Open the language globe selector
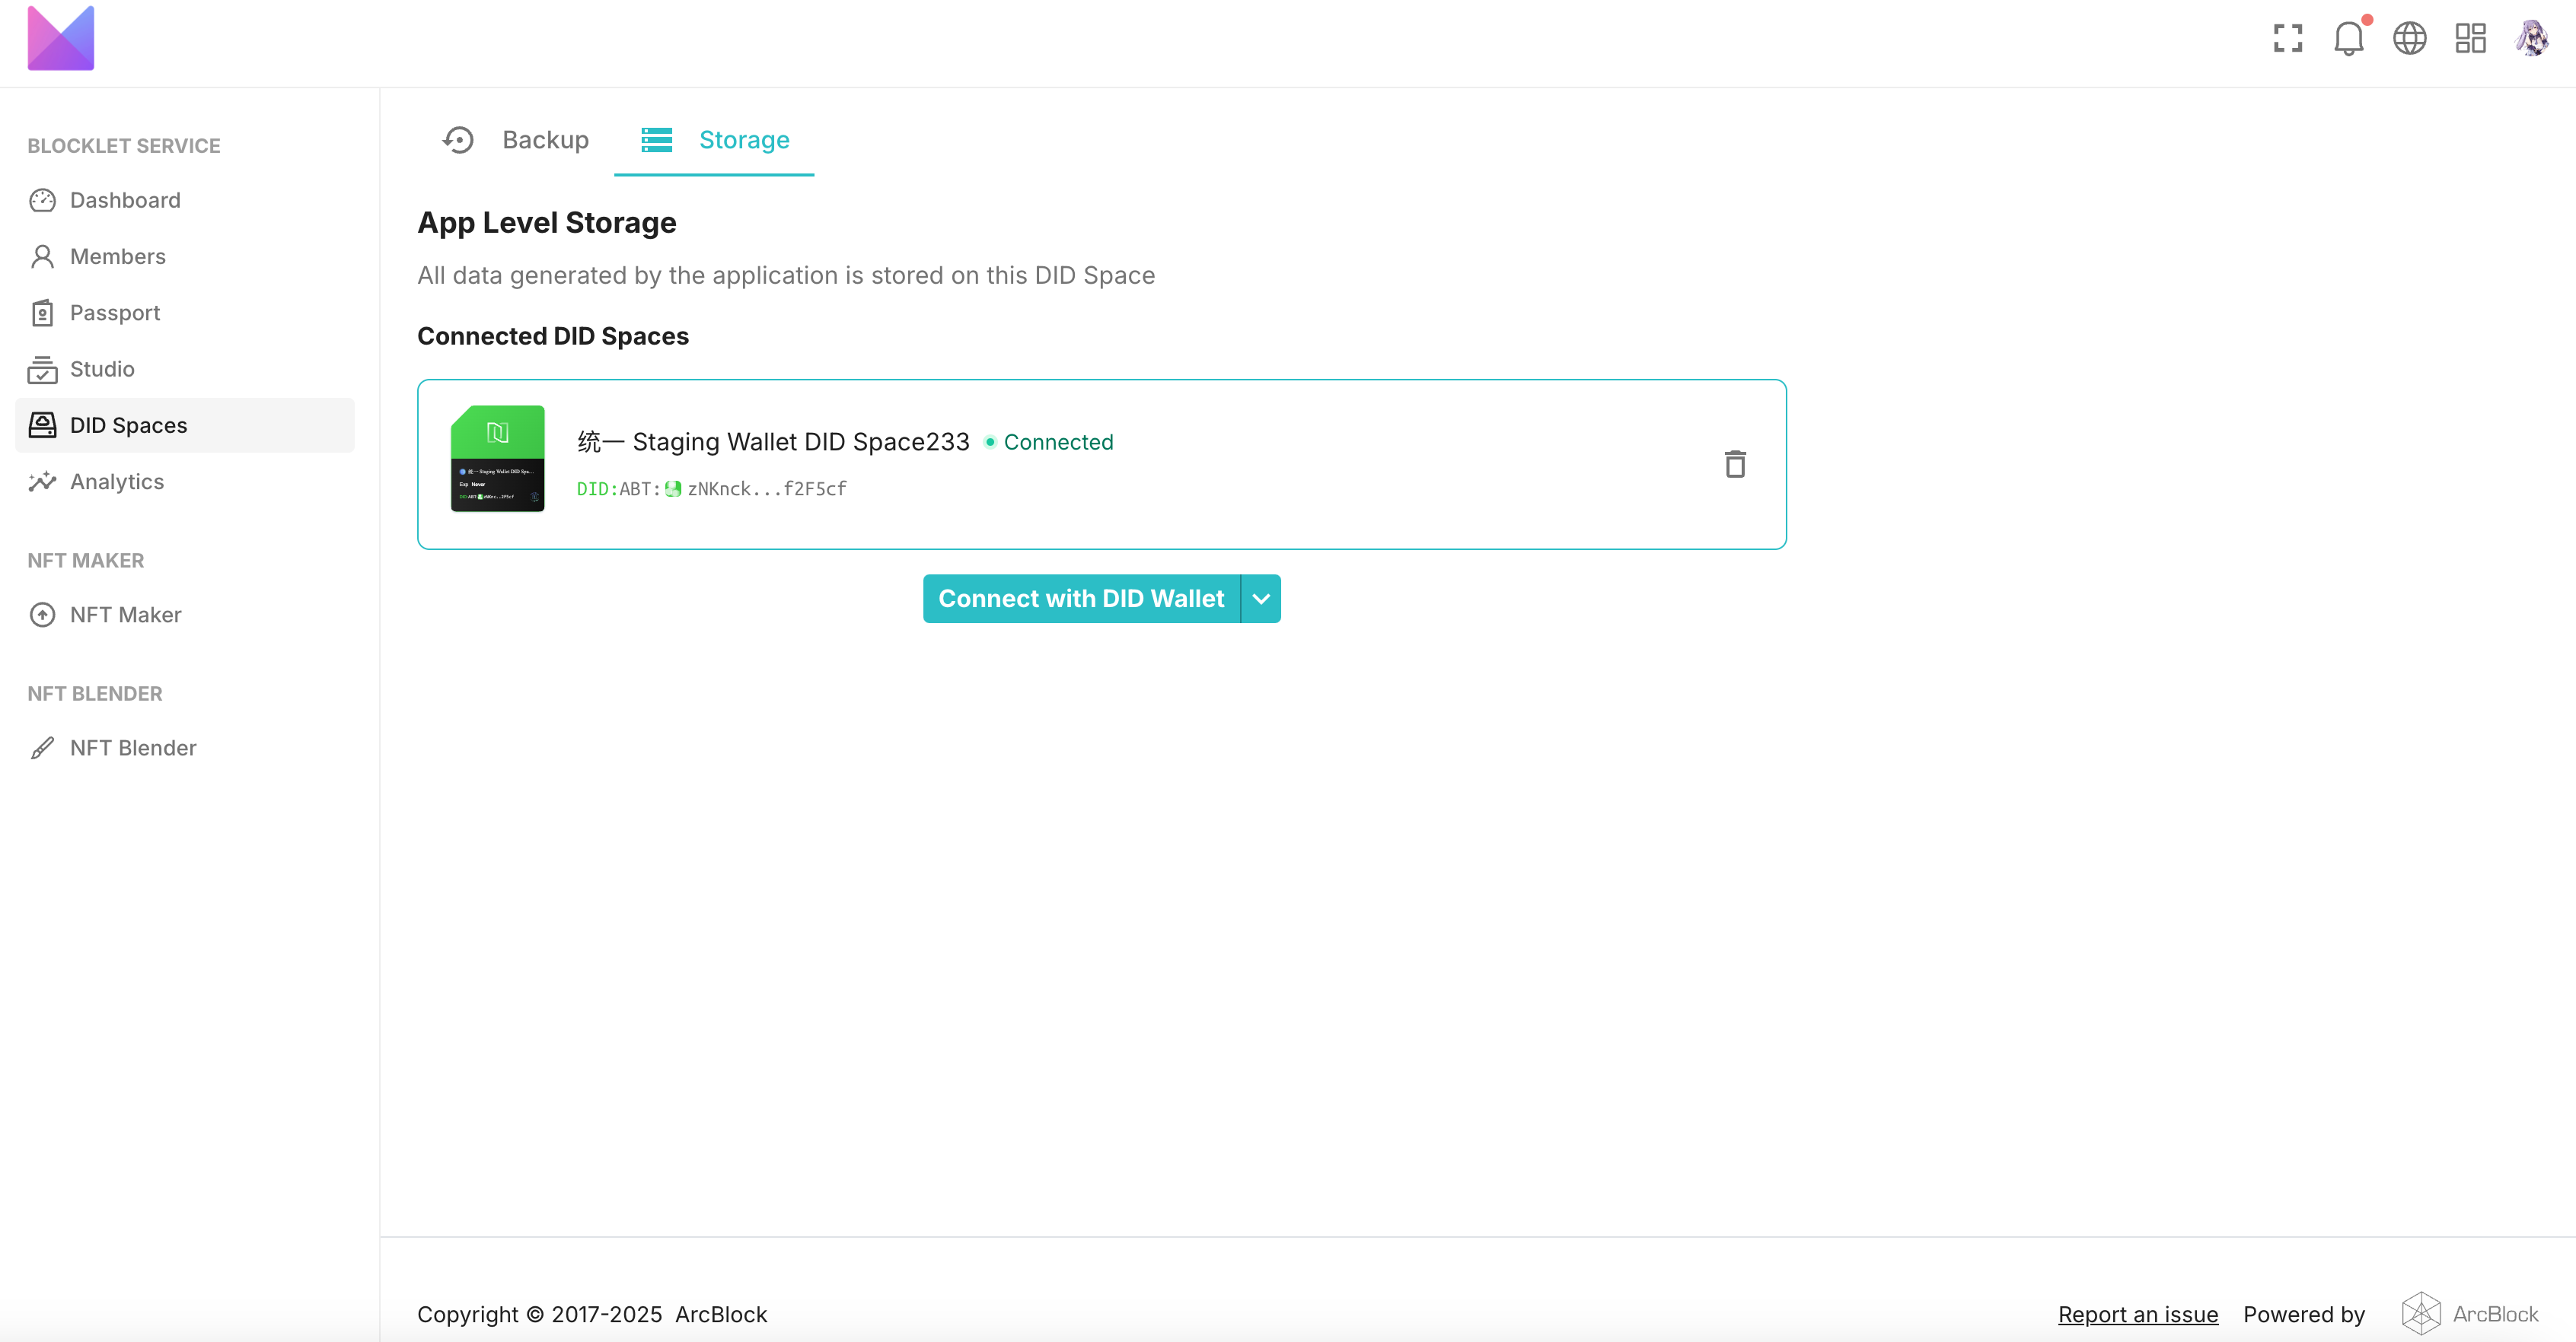This screenshot has height=1342, width=2576. click(2409, 38)
